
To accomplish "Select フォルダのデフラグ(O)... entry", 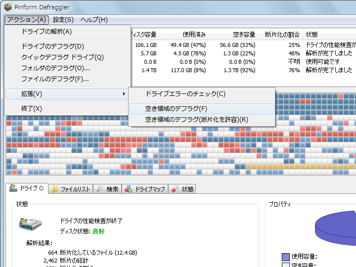I will tap(68, 68).
